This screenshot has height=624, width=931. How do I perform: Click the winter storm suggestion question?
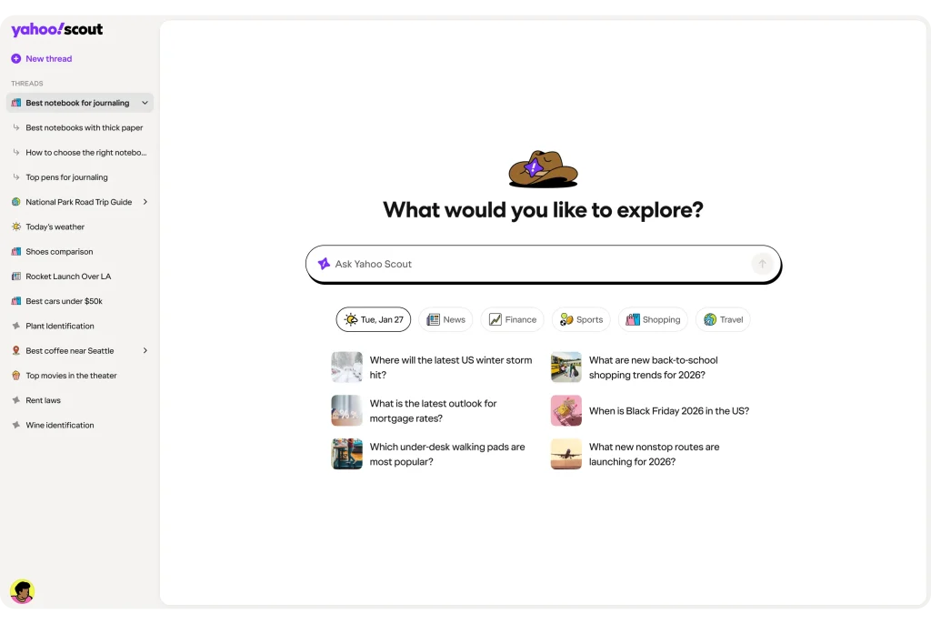451,367
